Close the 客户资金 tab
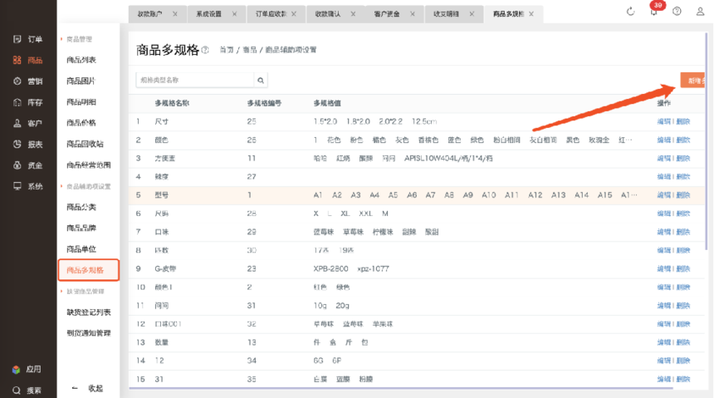The height and width of the screenshot is (398, 714). [x=413, y=14]
